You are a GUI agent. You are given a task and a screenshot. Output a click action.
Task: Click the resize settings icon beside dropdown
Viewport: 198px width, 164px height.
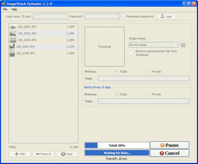(x=183, y=45)
